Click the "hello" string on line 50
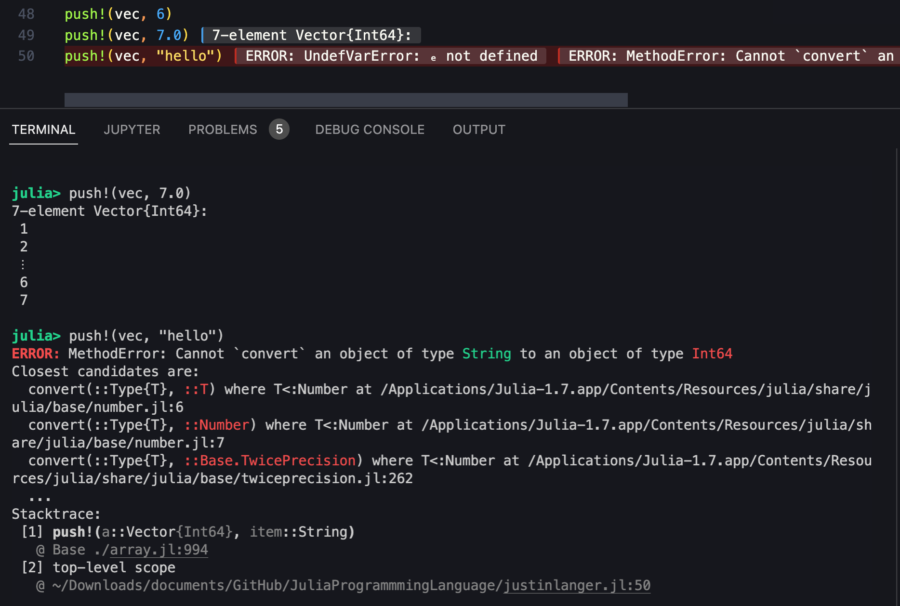This screenshot has height=606, width=900. [185, 56]
